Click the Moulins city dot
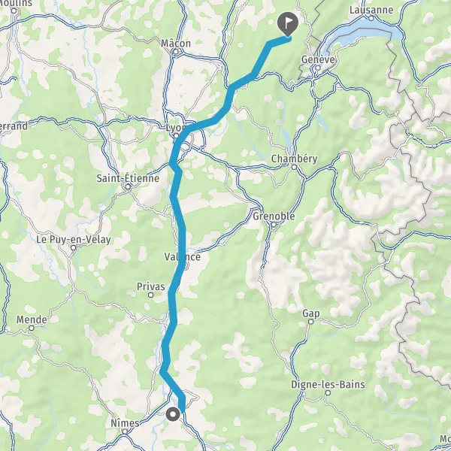 point(14,11)
